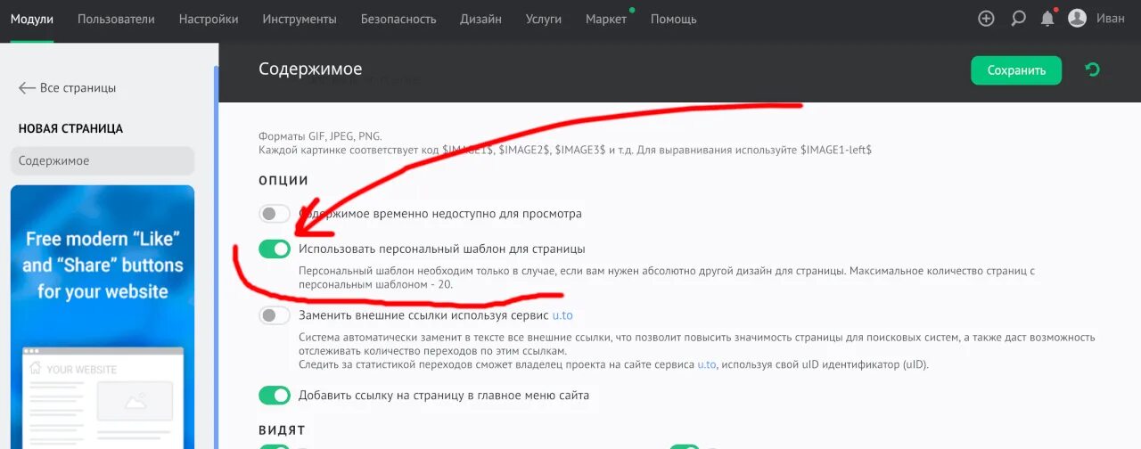The width and height of the screenshot is (1141, 449).
Task: Open the notifications bell
Action: (x=1048, y=18)
